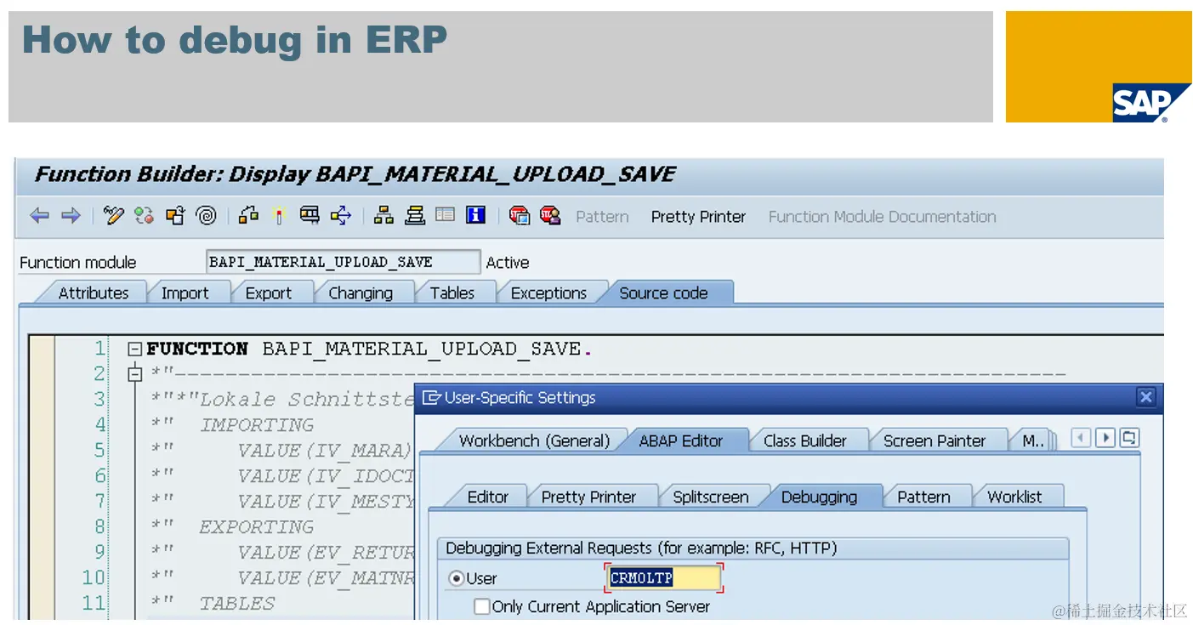Open the Other Object icon in the toolbar
Image resolution: width=1193 pixels, height=625 pixels.
175,216
